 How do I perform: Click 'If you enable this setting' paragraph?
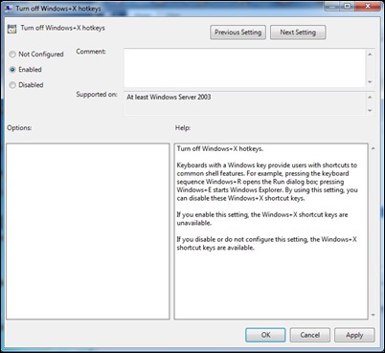click(x=262, y=219)
